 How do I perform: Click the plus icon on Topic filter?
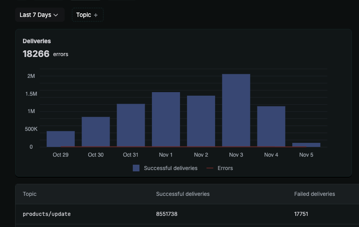(96, 15)
